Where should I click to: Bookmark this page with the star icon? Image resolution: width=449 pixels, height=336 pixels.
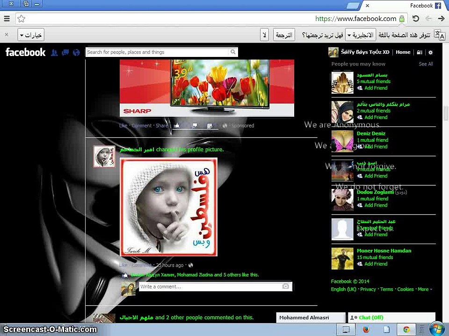pos(22,19)
